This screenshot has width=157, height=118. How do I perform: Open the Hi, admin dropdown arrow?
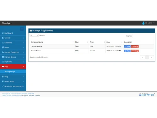click(x=154, y=23)
